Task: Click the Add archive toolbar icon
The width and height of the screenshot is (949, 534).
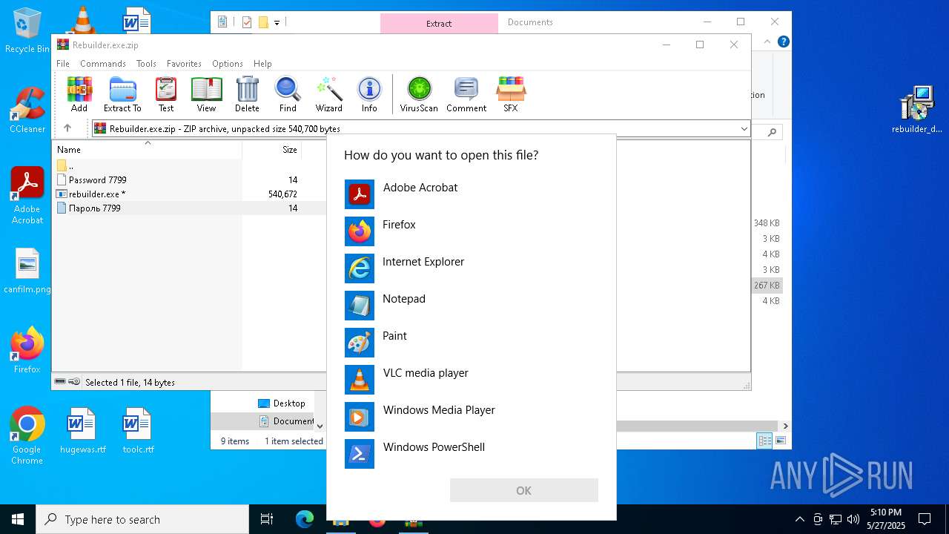Action: [79, 94]
